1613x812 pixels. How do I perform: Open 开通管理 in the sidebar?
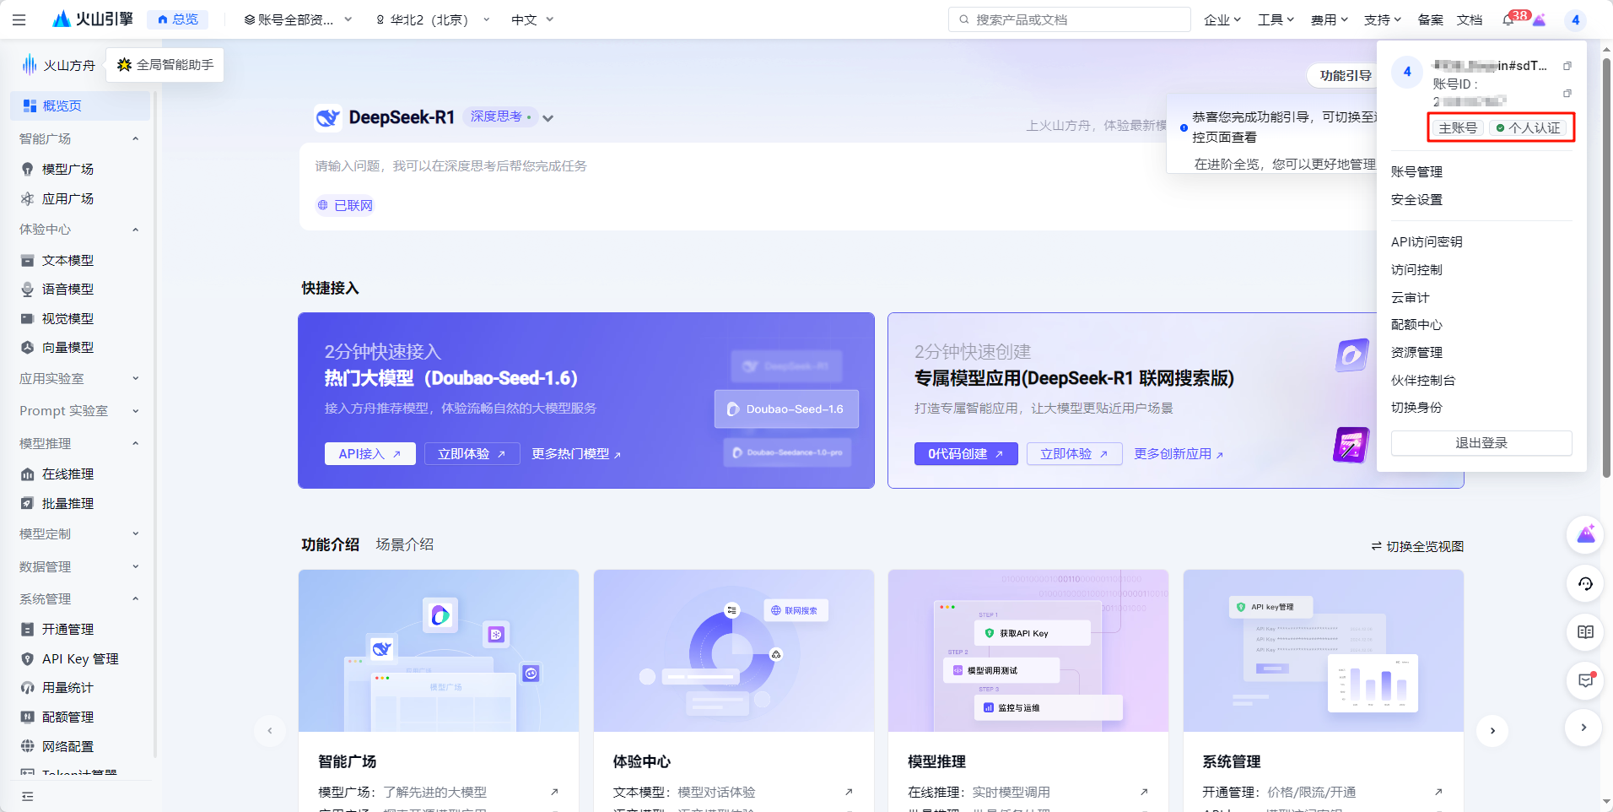(x=67, y=629)
